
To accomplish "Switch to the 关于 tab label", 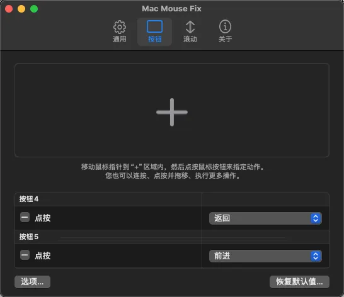I will click(225, 39).
